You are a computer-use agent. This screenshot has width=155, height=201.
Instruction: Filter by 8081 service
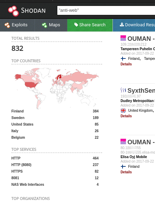pos(15,178)
